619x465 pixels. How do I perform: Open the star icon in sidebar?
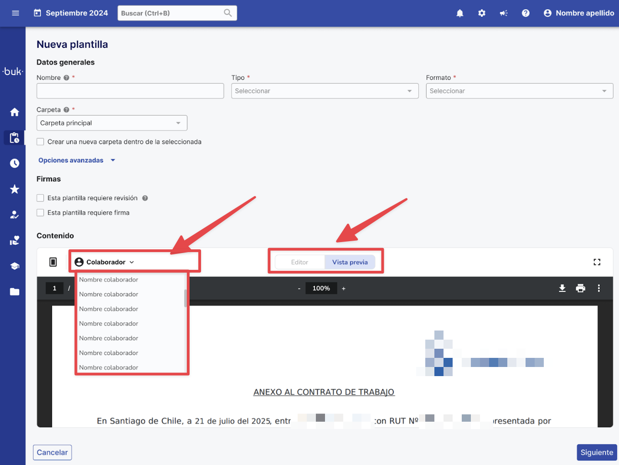click(15, 189)
